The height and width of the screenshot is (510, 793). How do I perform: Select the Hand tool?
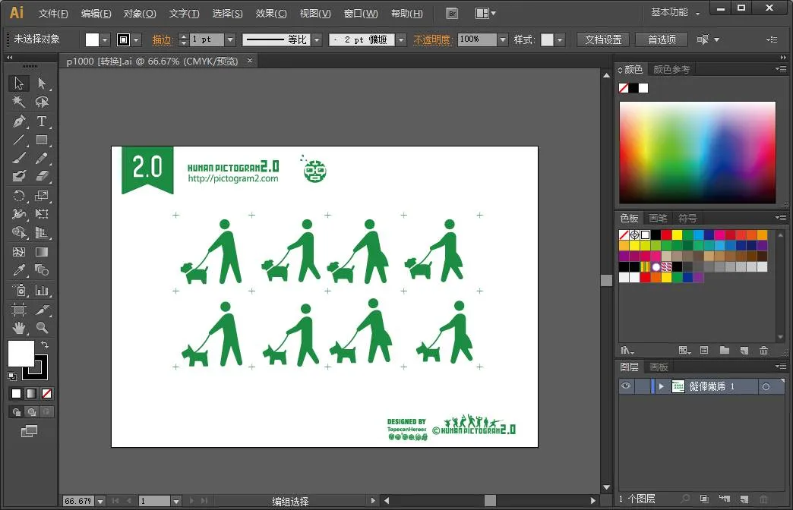tap(19, 328)
